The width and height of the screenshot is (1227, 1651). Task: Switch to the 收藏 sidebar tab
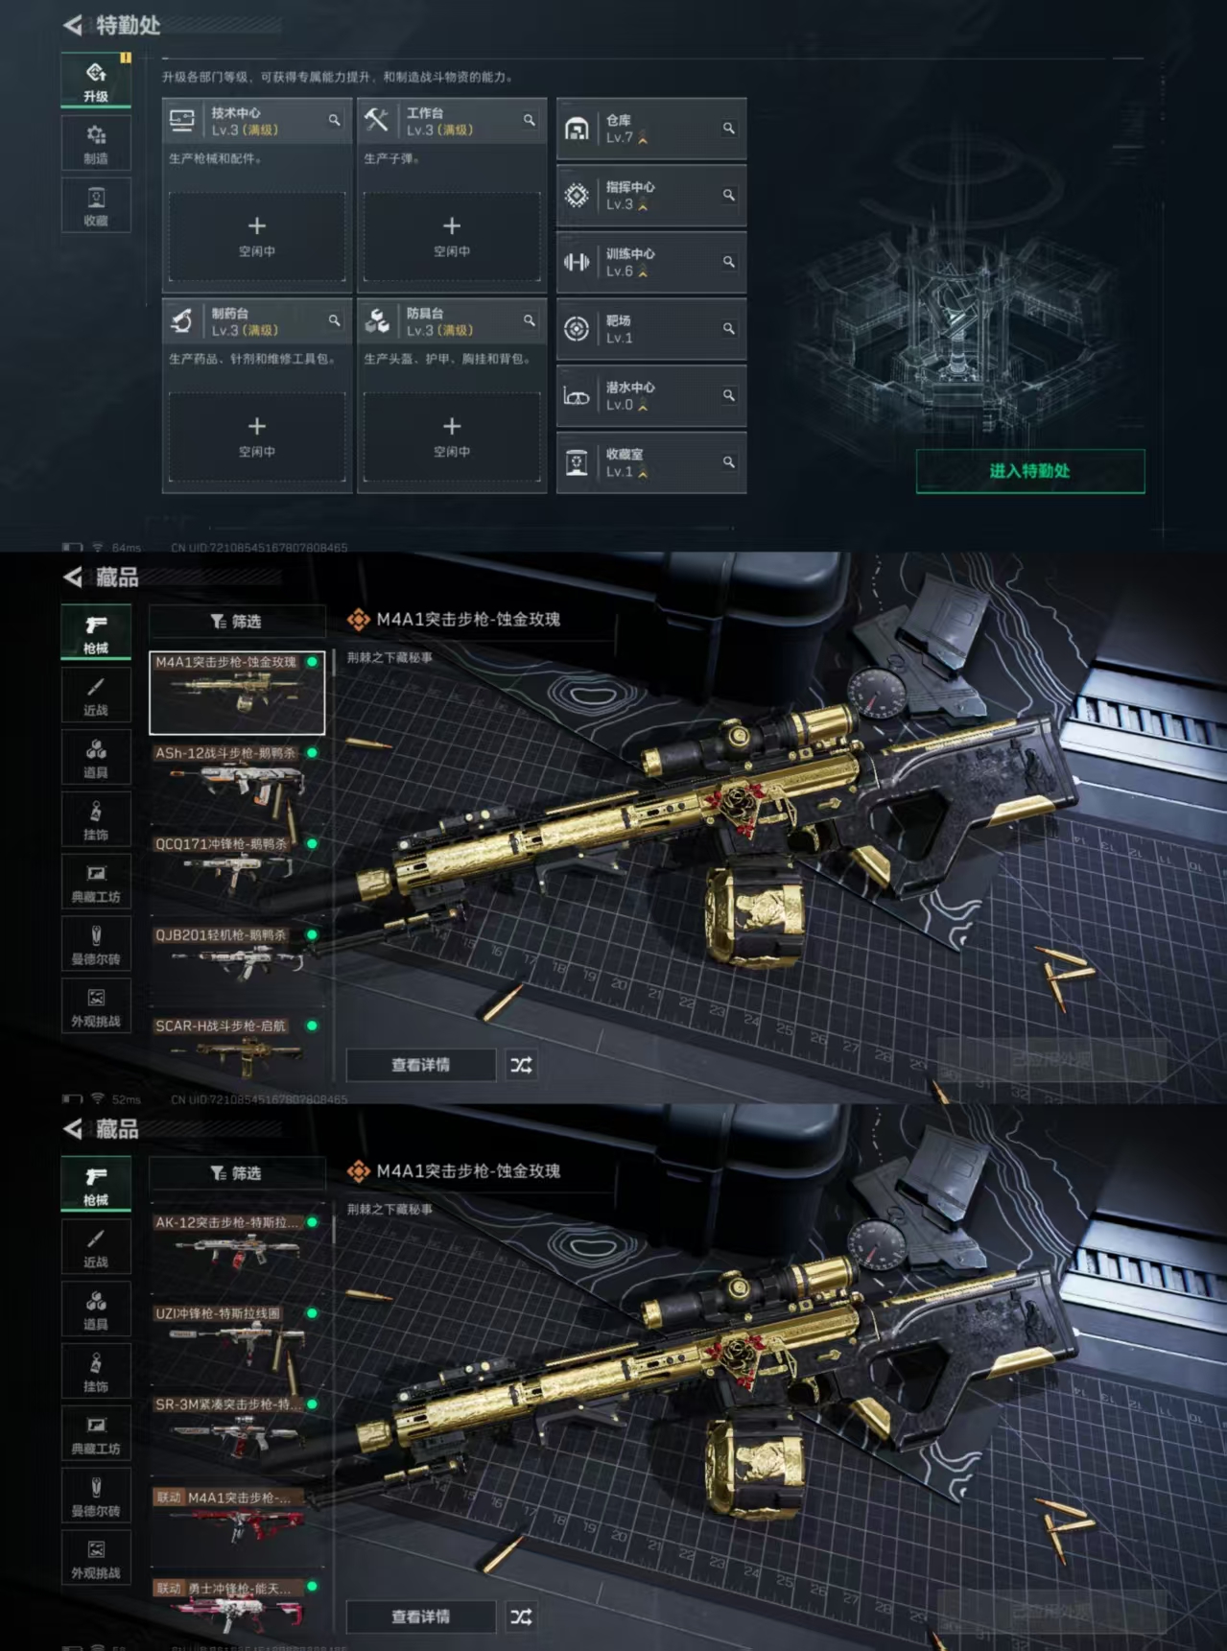96,206
